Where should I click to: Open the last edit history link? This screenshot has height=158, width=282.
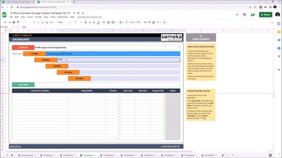pos(89,17)
